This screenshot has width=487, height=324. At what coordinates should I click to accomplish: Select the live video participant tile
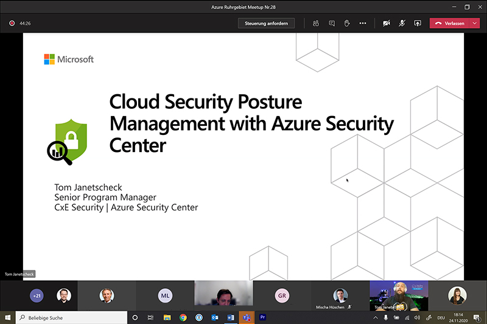[223, 294]
